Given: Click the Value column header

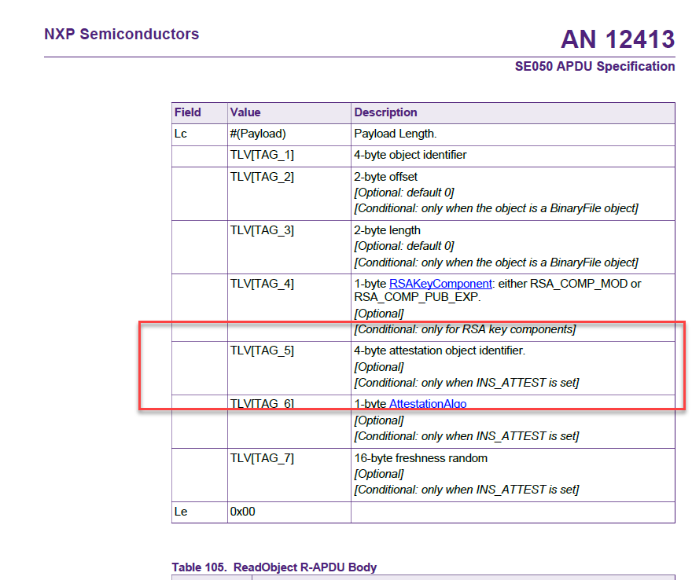Looking at the screenshot, I should click(245, 112).
